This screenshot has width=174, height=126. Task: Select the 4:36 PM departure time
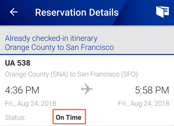[22, 90]
